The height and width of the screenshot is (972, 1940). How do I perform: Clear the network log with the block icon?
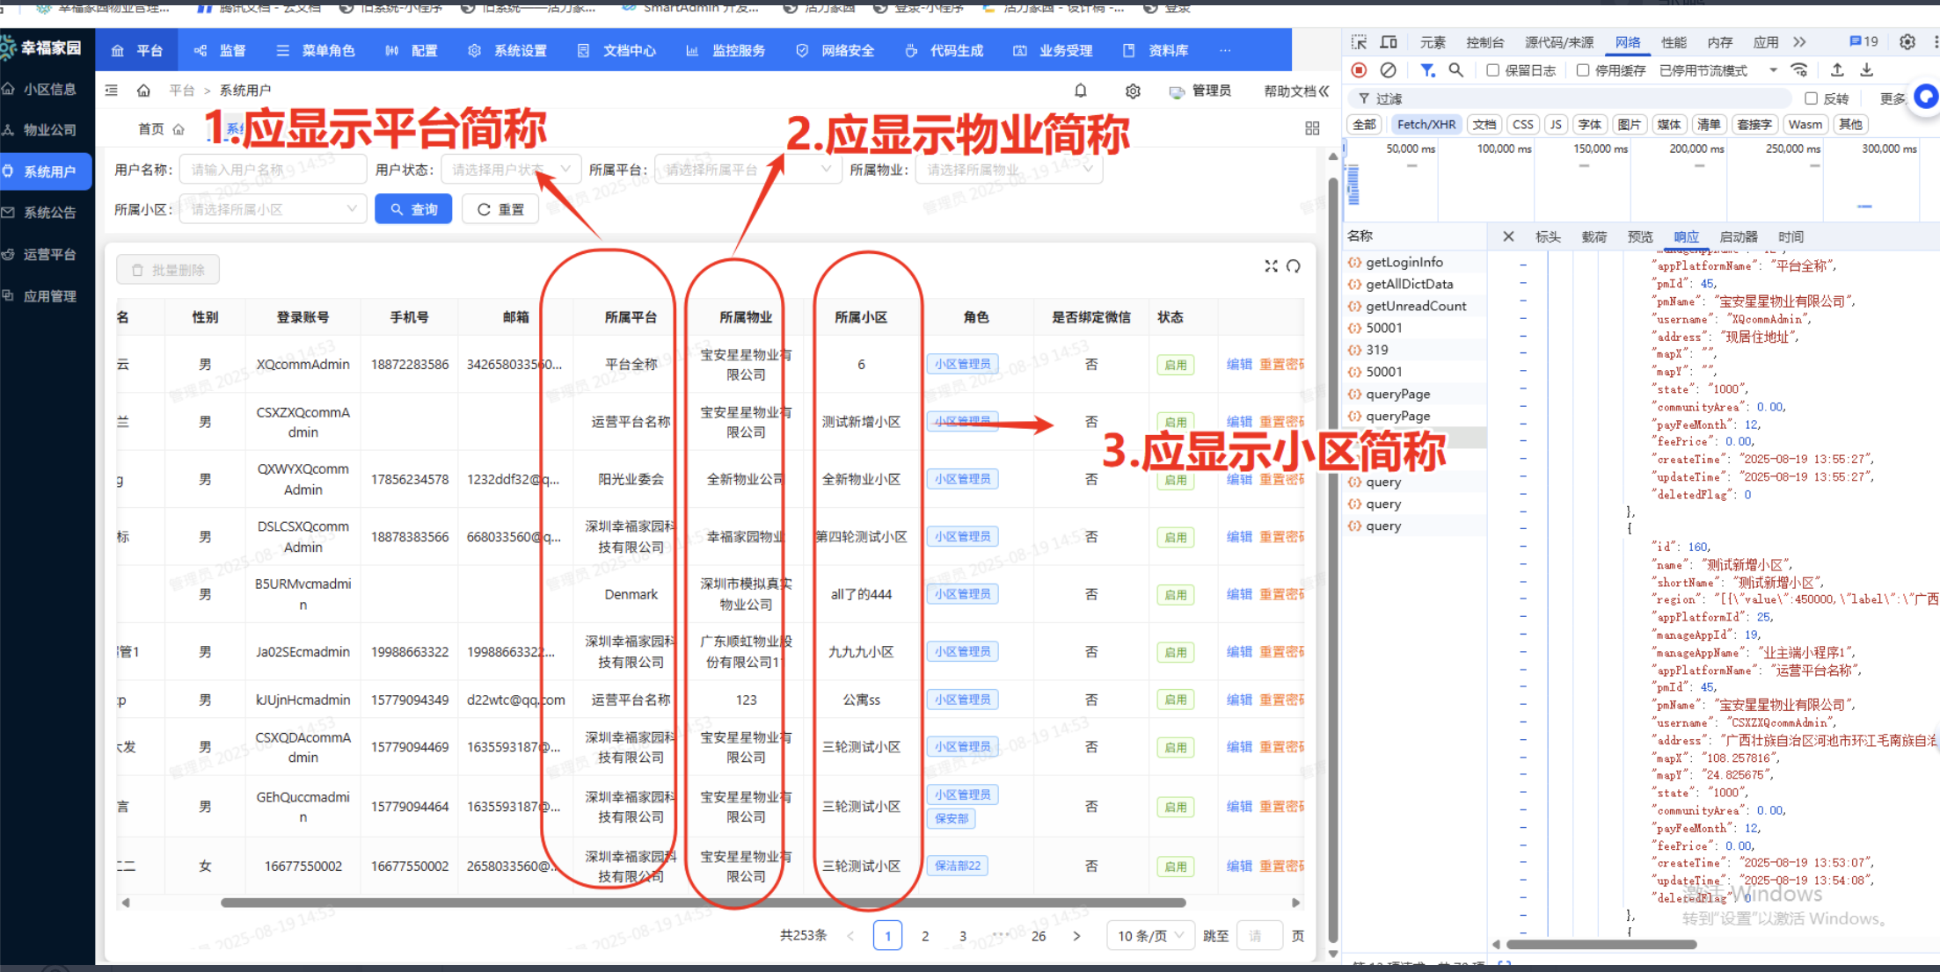[1388, 69]
